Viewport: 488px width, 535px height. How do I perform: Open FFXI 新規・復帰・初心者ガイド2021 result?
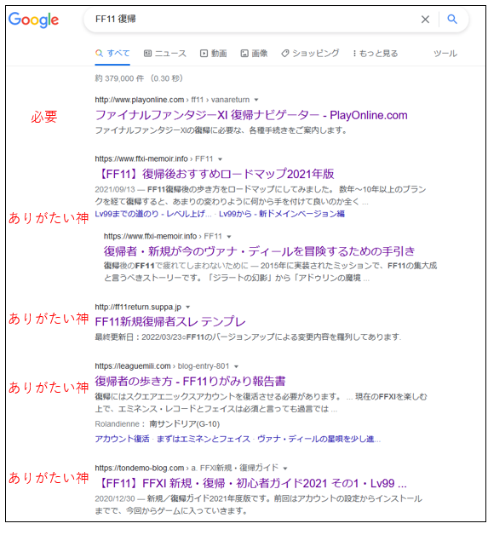pyautogui.click(x=251, y=484)
